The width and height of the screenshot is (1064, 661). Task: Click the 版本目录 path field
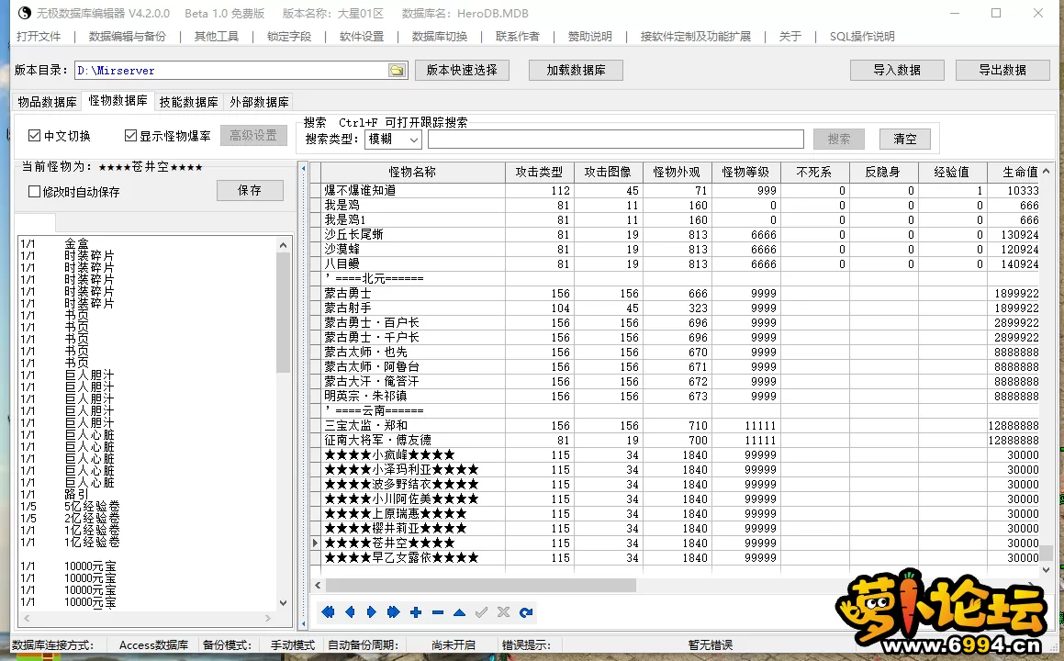click(x=230, y=71)
